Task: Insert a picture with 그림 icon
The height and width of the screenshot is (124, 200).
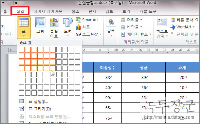Action: (x=40, y=22)
